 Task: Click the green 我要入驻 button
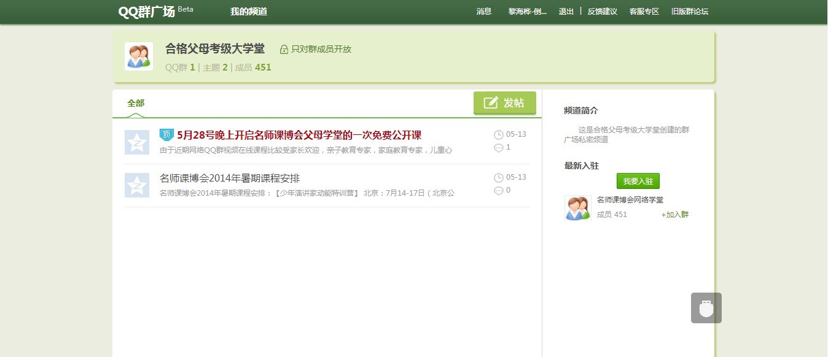click(x=638, y=181)
